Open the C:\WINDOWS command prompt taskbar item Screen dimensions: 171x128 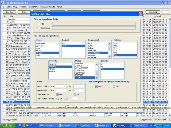coord(84,126)
